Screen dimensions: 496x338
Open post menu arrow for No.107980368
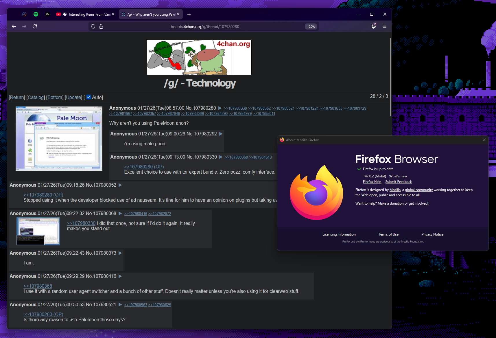coord(120,214)
